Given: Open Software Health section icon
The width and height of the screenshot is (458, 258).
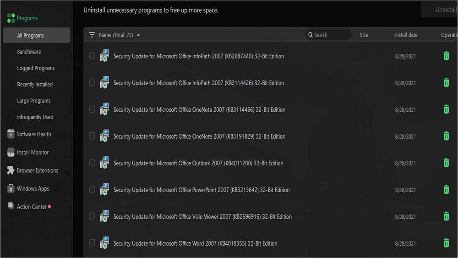Looking at the screenshot, I should pyautogui.click(x=11, y=134).
